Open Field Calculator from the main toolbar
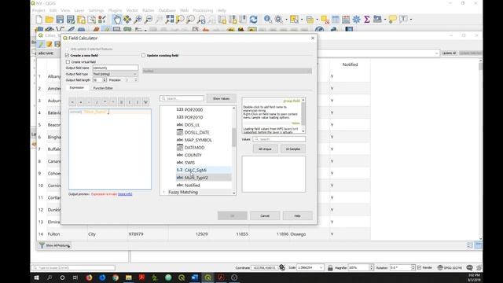This screenshot has width=503, height=283. (346, 19)
